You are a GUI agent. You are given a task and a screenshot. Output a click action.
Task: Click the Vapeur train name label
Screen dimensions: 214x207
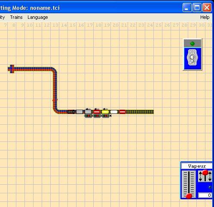(197, 166)
